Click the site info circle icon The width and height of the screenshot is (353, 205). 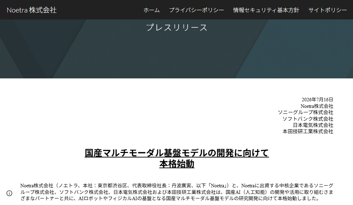tap(9, 193)
